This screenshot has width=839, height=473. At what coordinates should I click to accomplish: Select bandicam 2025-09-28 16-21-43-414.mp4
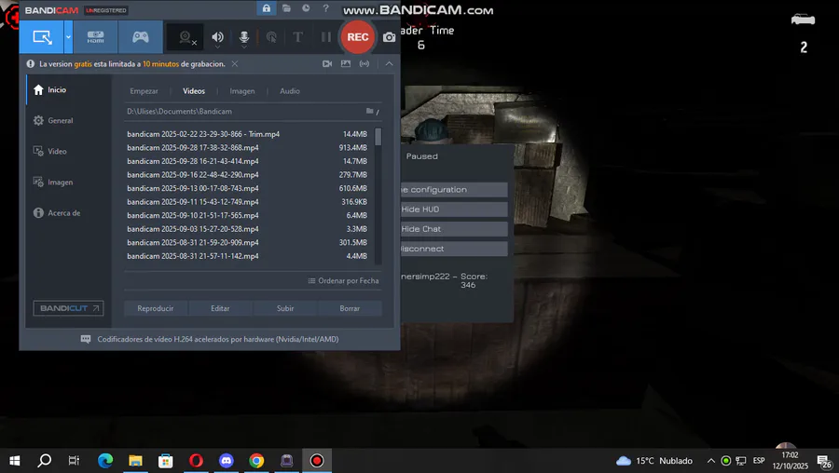[x=247, y=161]
